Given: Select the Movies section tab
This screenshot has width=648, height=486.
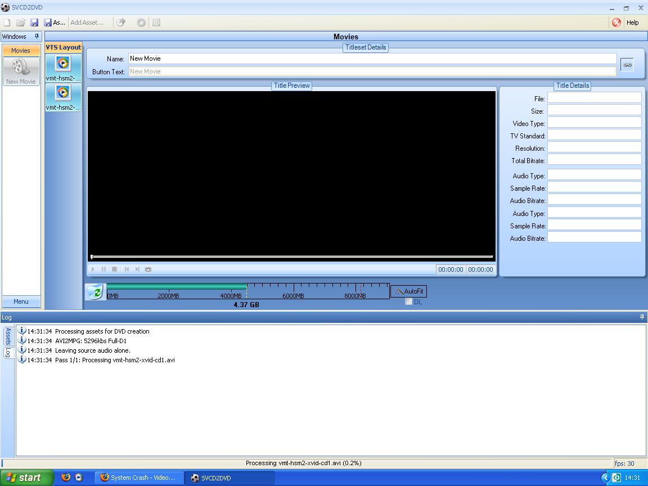Looking at the screenshot, I should tap(21, 51).
